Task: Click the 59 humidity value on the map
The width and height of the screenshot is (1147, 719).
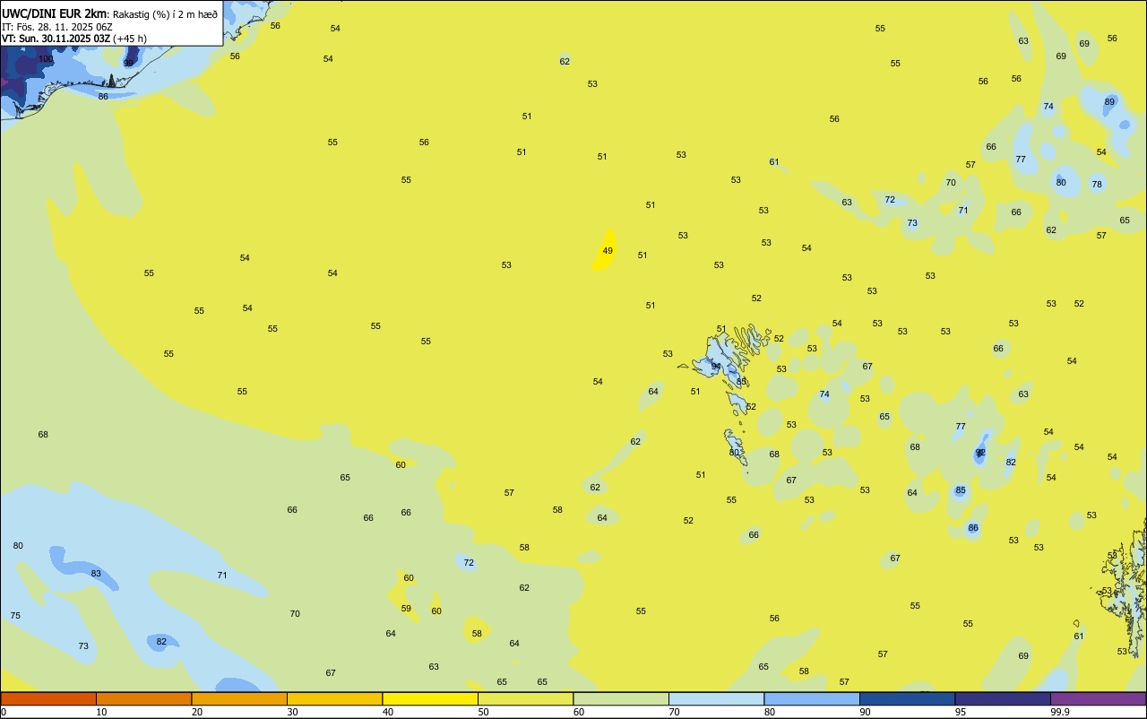Action: coord(406,608)
